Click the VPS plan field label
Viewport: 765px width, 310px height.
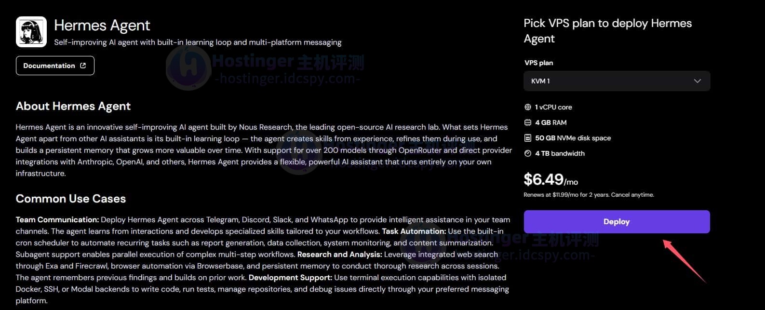[x=538, y=63]
